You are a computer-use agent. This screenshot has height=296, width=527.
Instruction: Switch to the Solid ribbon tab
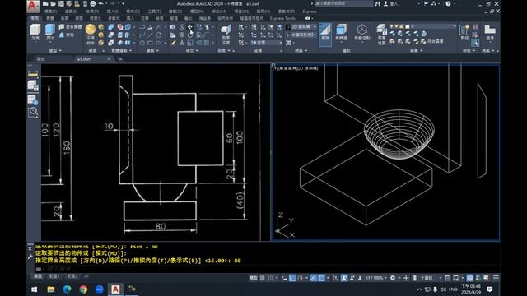click(50, 18)
